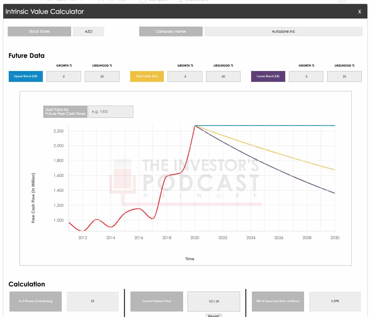Click IRR of Expected Rate of Return label
This screenshot has width=371, height=317.
point(278,301)
